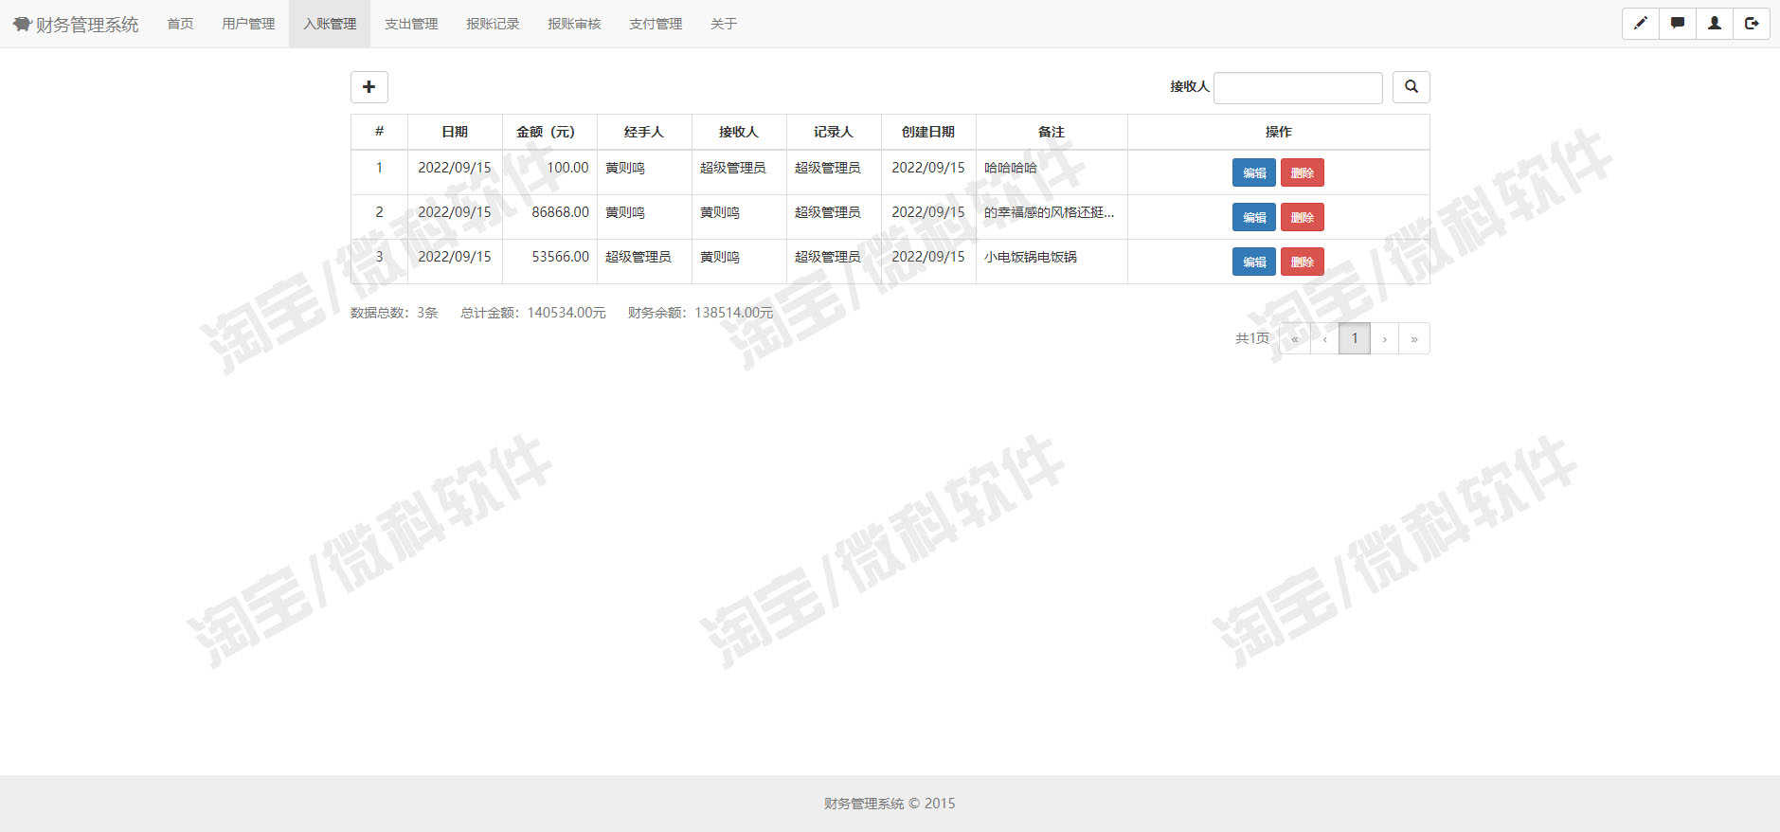Click 超级管理员 in row 3 经手人 column
Image resolution: width=1780 pixels, height=832 pixels.
(x=638, y=257)
